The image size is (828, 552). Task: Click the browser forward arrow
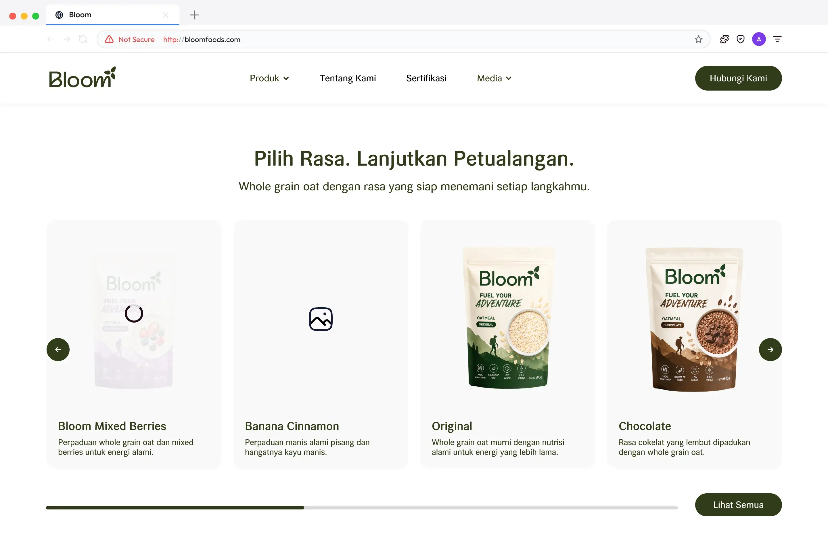click(66, 39)
